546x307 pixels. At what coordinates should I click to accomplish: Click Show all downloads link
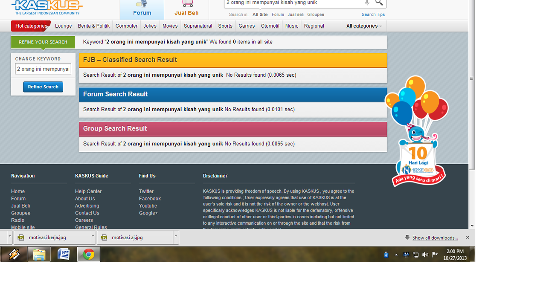(x=435, y=238)
